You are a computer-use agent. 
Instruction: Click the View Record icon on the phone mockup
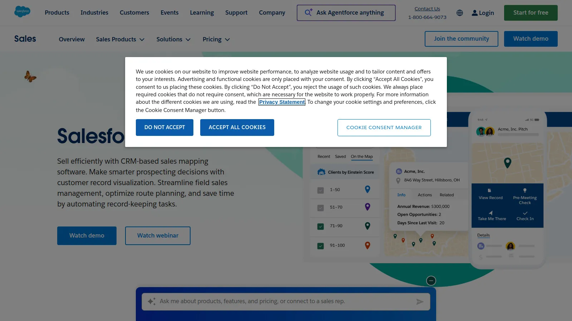(x=490, y=191)
